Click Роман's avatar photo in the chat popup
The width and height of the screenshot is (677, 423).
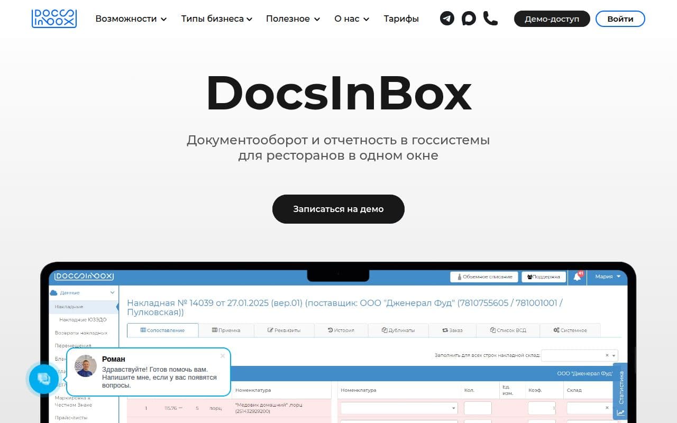click(86, 366)
